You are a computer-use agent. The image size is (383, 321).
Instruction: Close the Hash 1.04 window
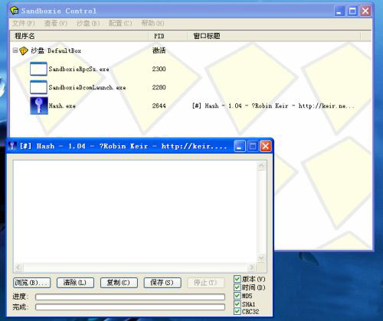[266, 146]
